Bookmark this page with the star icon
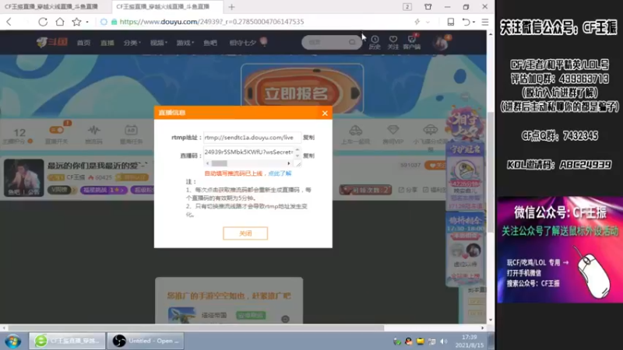This screenshot has height=350, width=623. point(76,22)
